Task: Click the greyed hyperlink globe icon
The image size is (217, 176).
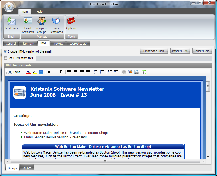Action: tap(124, 72)
